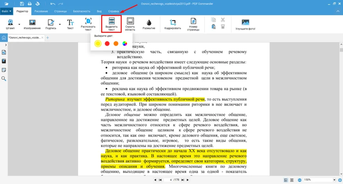Click the page number input field
The height and width of the screenshot is (184, 343).
click(x=169, y=180)
